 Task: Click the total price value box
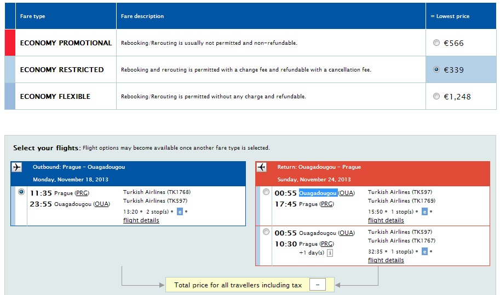tap(317, 285)
